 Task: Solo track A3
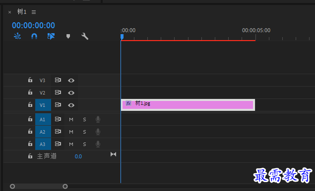click(x=84, y=144)
